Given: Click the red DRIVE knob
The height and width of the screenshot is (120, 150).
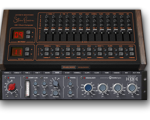Looking at the screenshot, I should pos(12,87).
